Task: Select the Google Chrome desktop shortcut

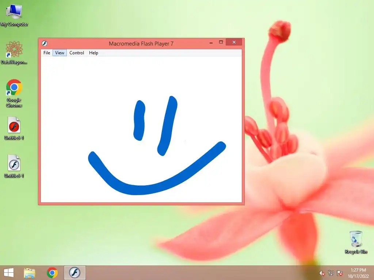Action: [x=14, y=93]
